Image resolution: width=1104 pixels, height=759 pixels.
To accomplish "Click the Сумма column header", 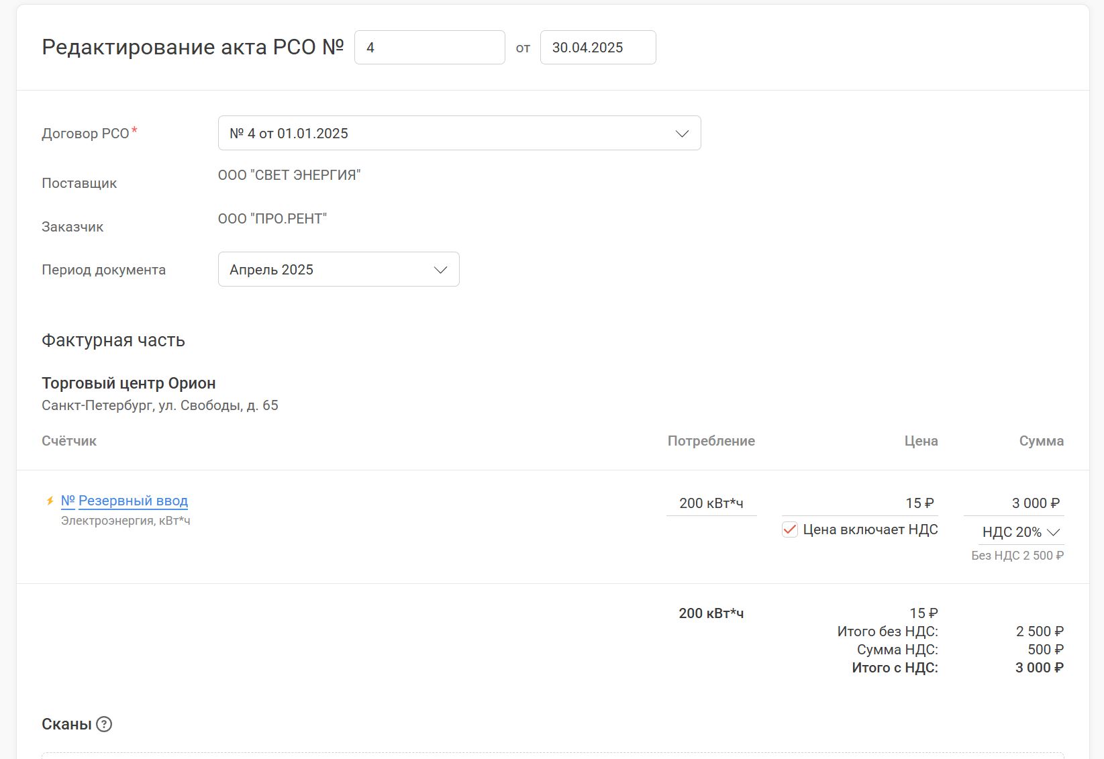I will [x=1042, y=441].
